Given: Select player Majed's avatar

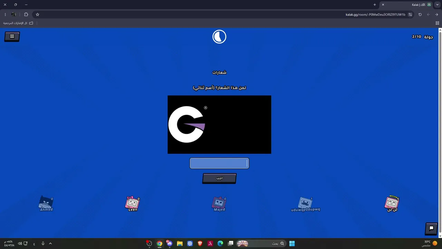Looking at the screenshot, I should pyautogui.click(x=219, y=203).
